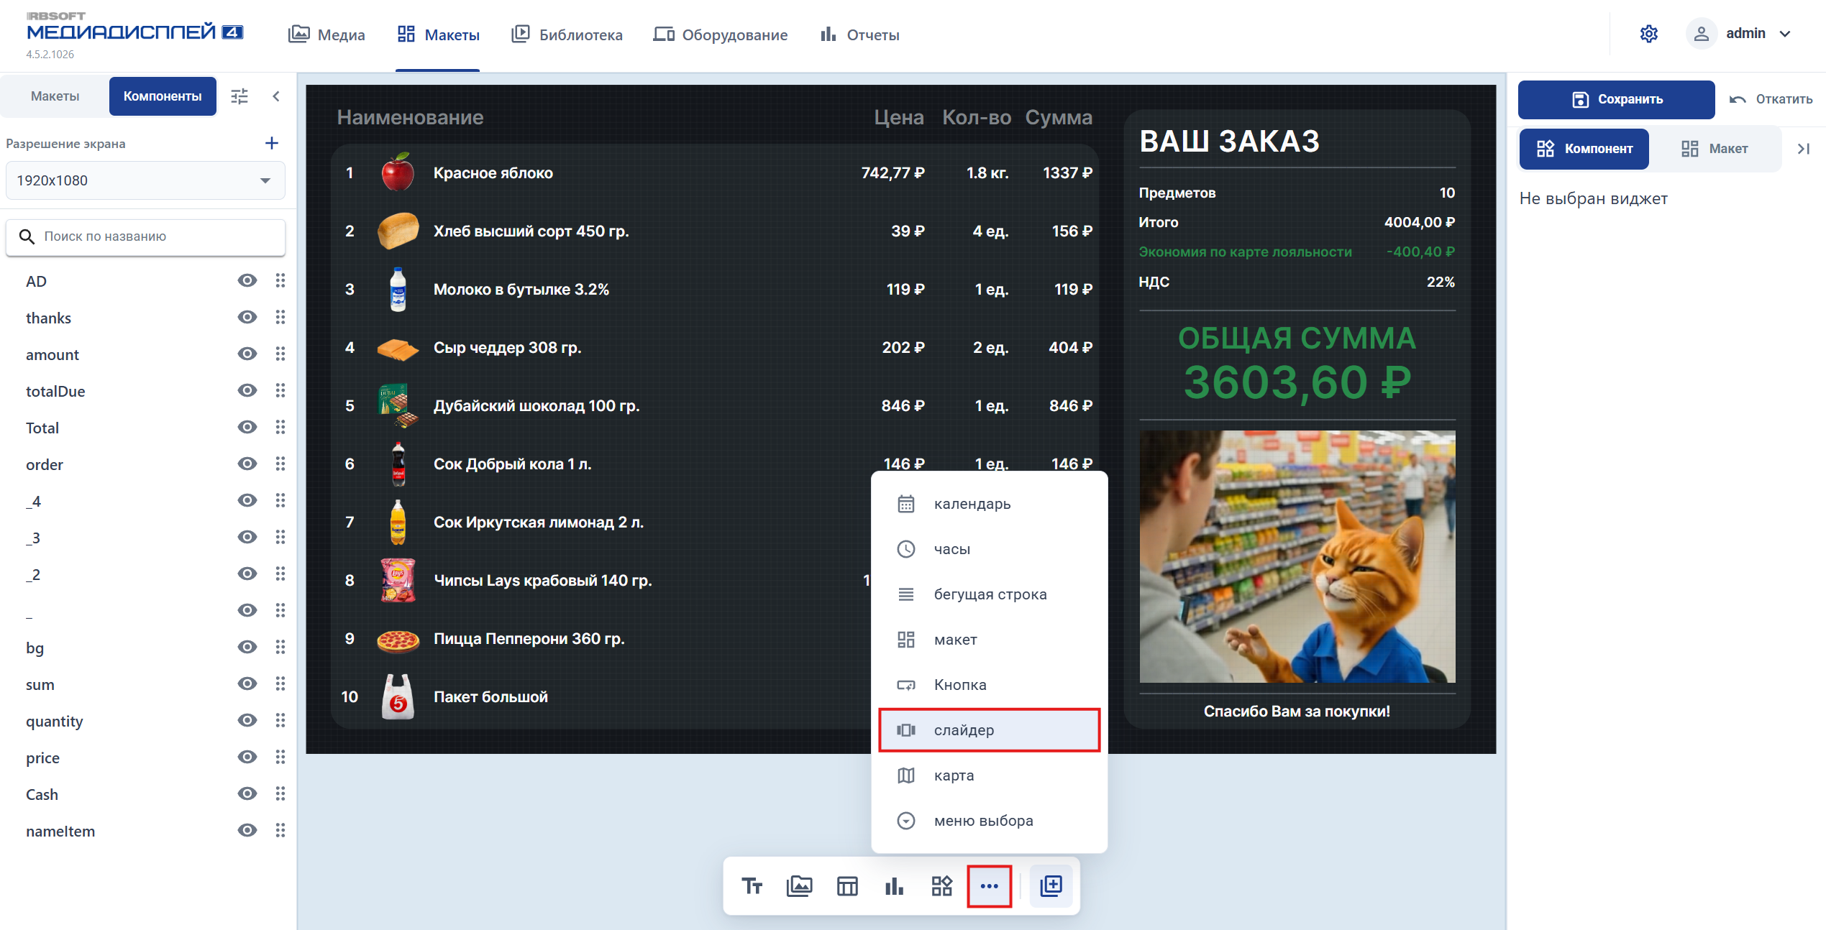Focus the Поиск по названию search field

145,236
